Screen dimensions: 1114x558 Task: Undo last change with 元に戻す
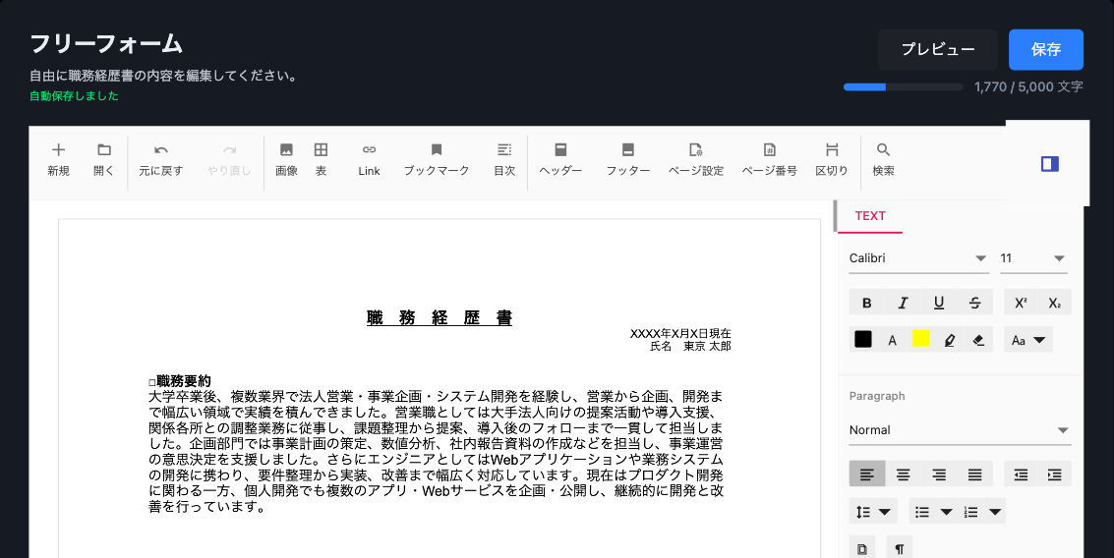160,159
